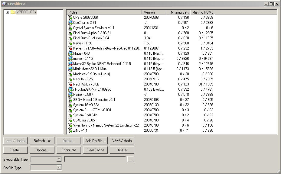This screenshot has height=174, width=281.
Task: Click the Nebula v2.25 profile icon
Action: [70, 79]
